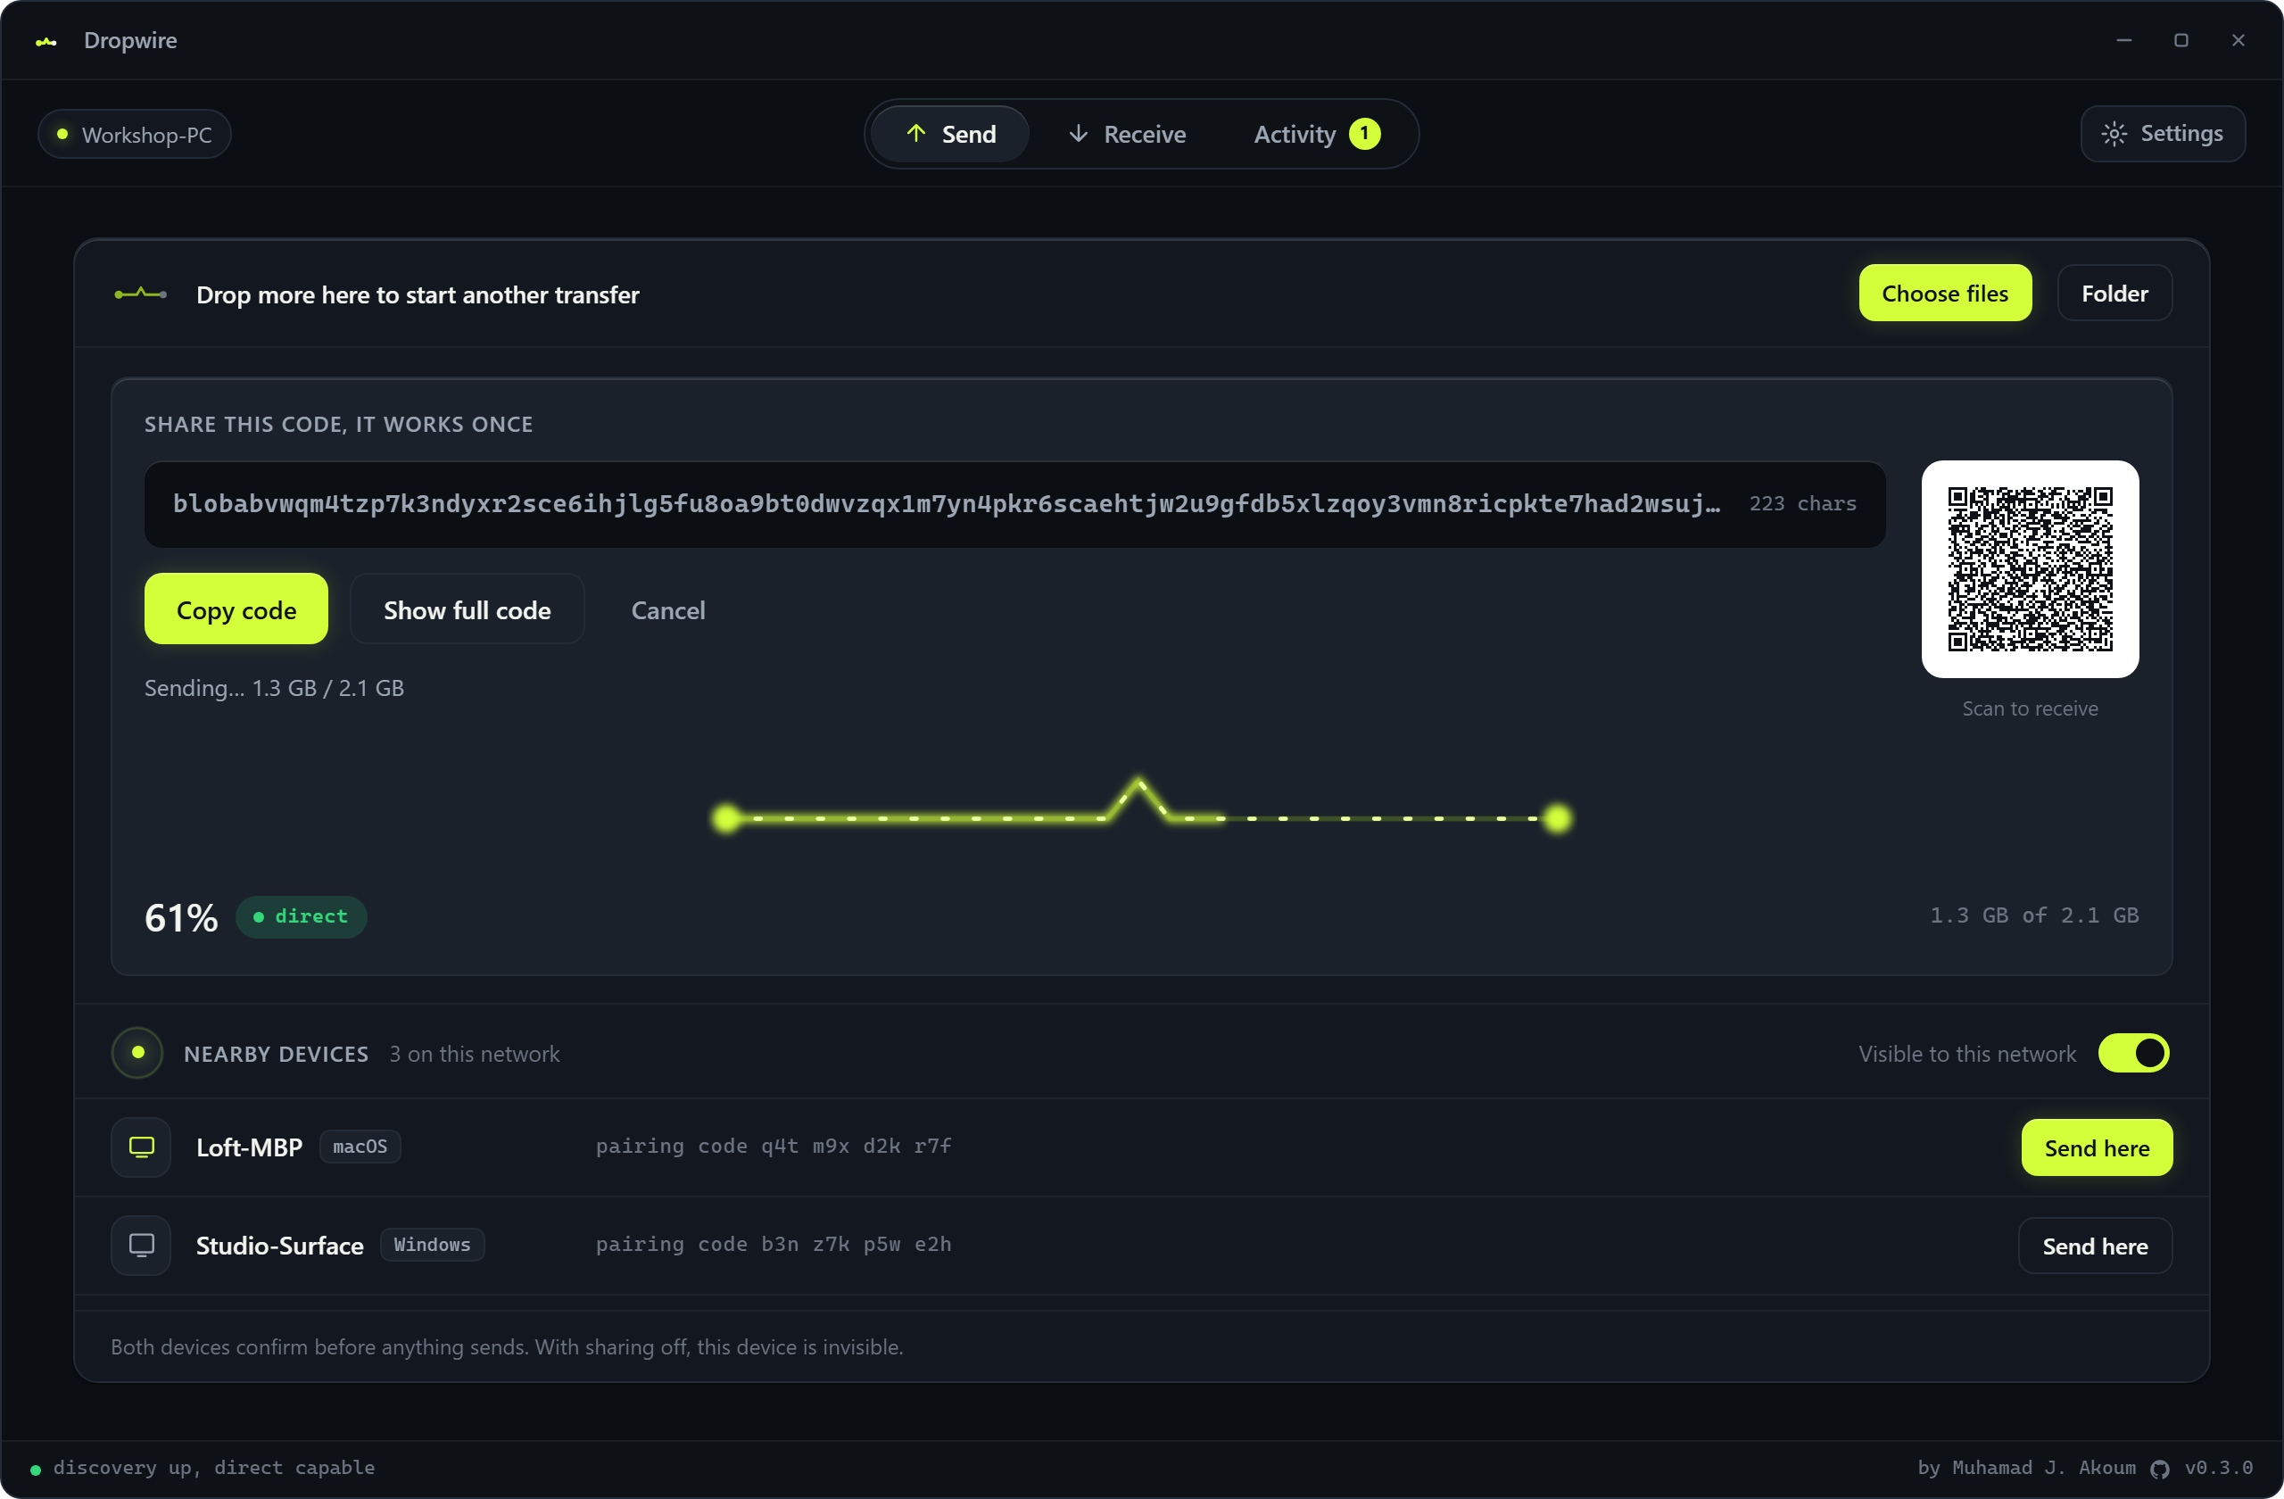The image size is (2284, 1499).
Task: Click the up arrow icon on Send tab
Action: pos(915,134)
